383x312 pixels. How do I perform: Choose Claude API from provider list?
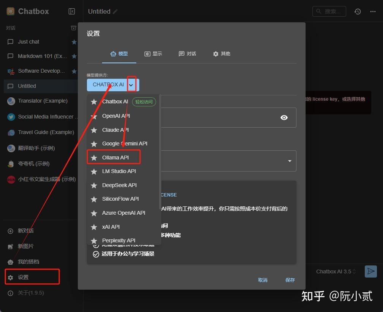[123, 130]
